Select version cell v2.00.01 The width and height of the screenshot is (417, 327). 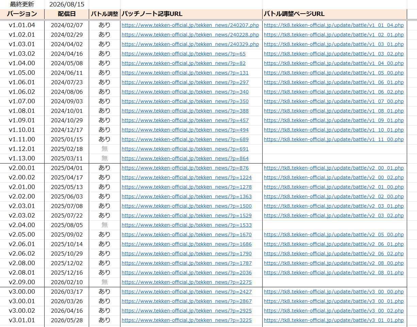point(22,168)
